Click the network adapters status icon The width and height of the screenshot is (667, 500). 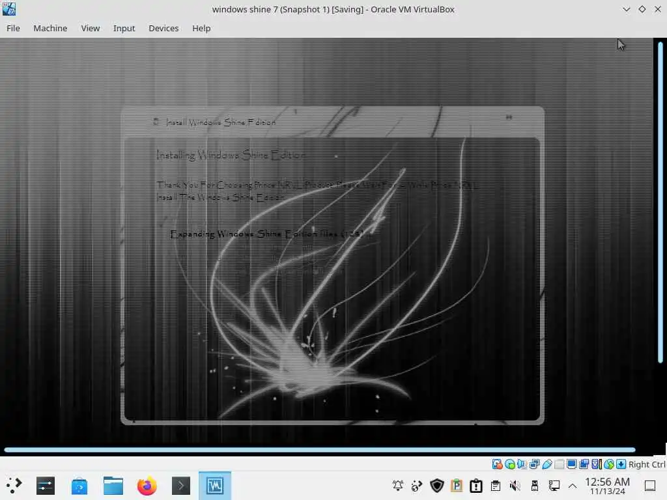click(x=534, y=464)
